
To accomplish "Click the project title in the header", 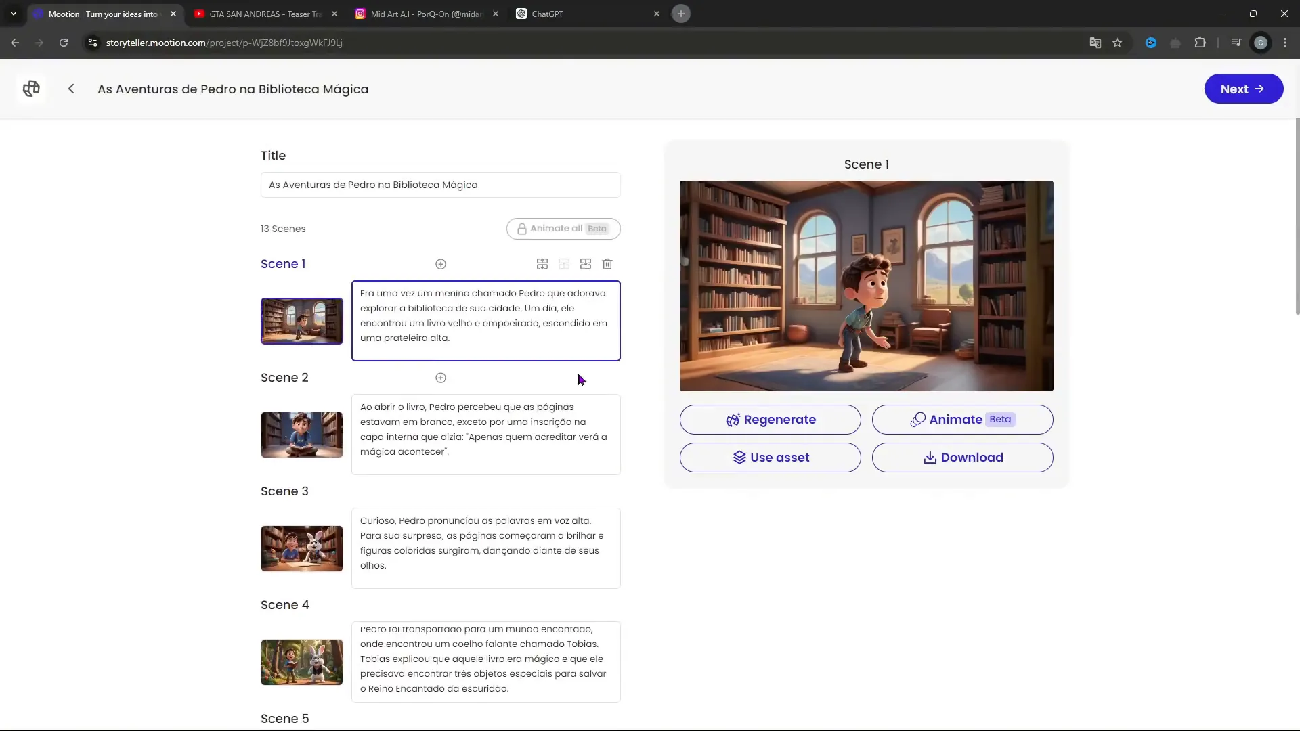I will (233, 89).
